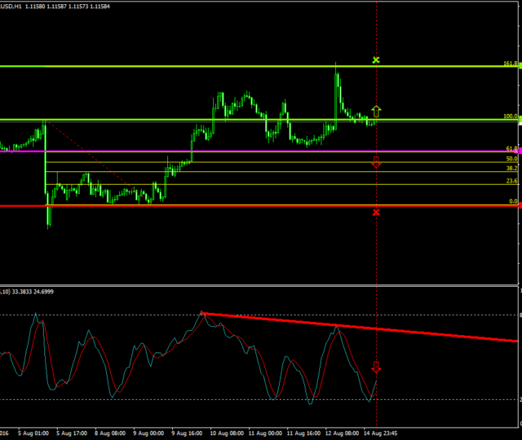Click the magenta price tag on right axis

click(519, 151)
